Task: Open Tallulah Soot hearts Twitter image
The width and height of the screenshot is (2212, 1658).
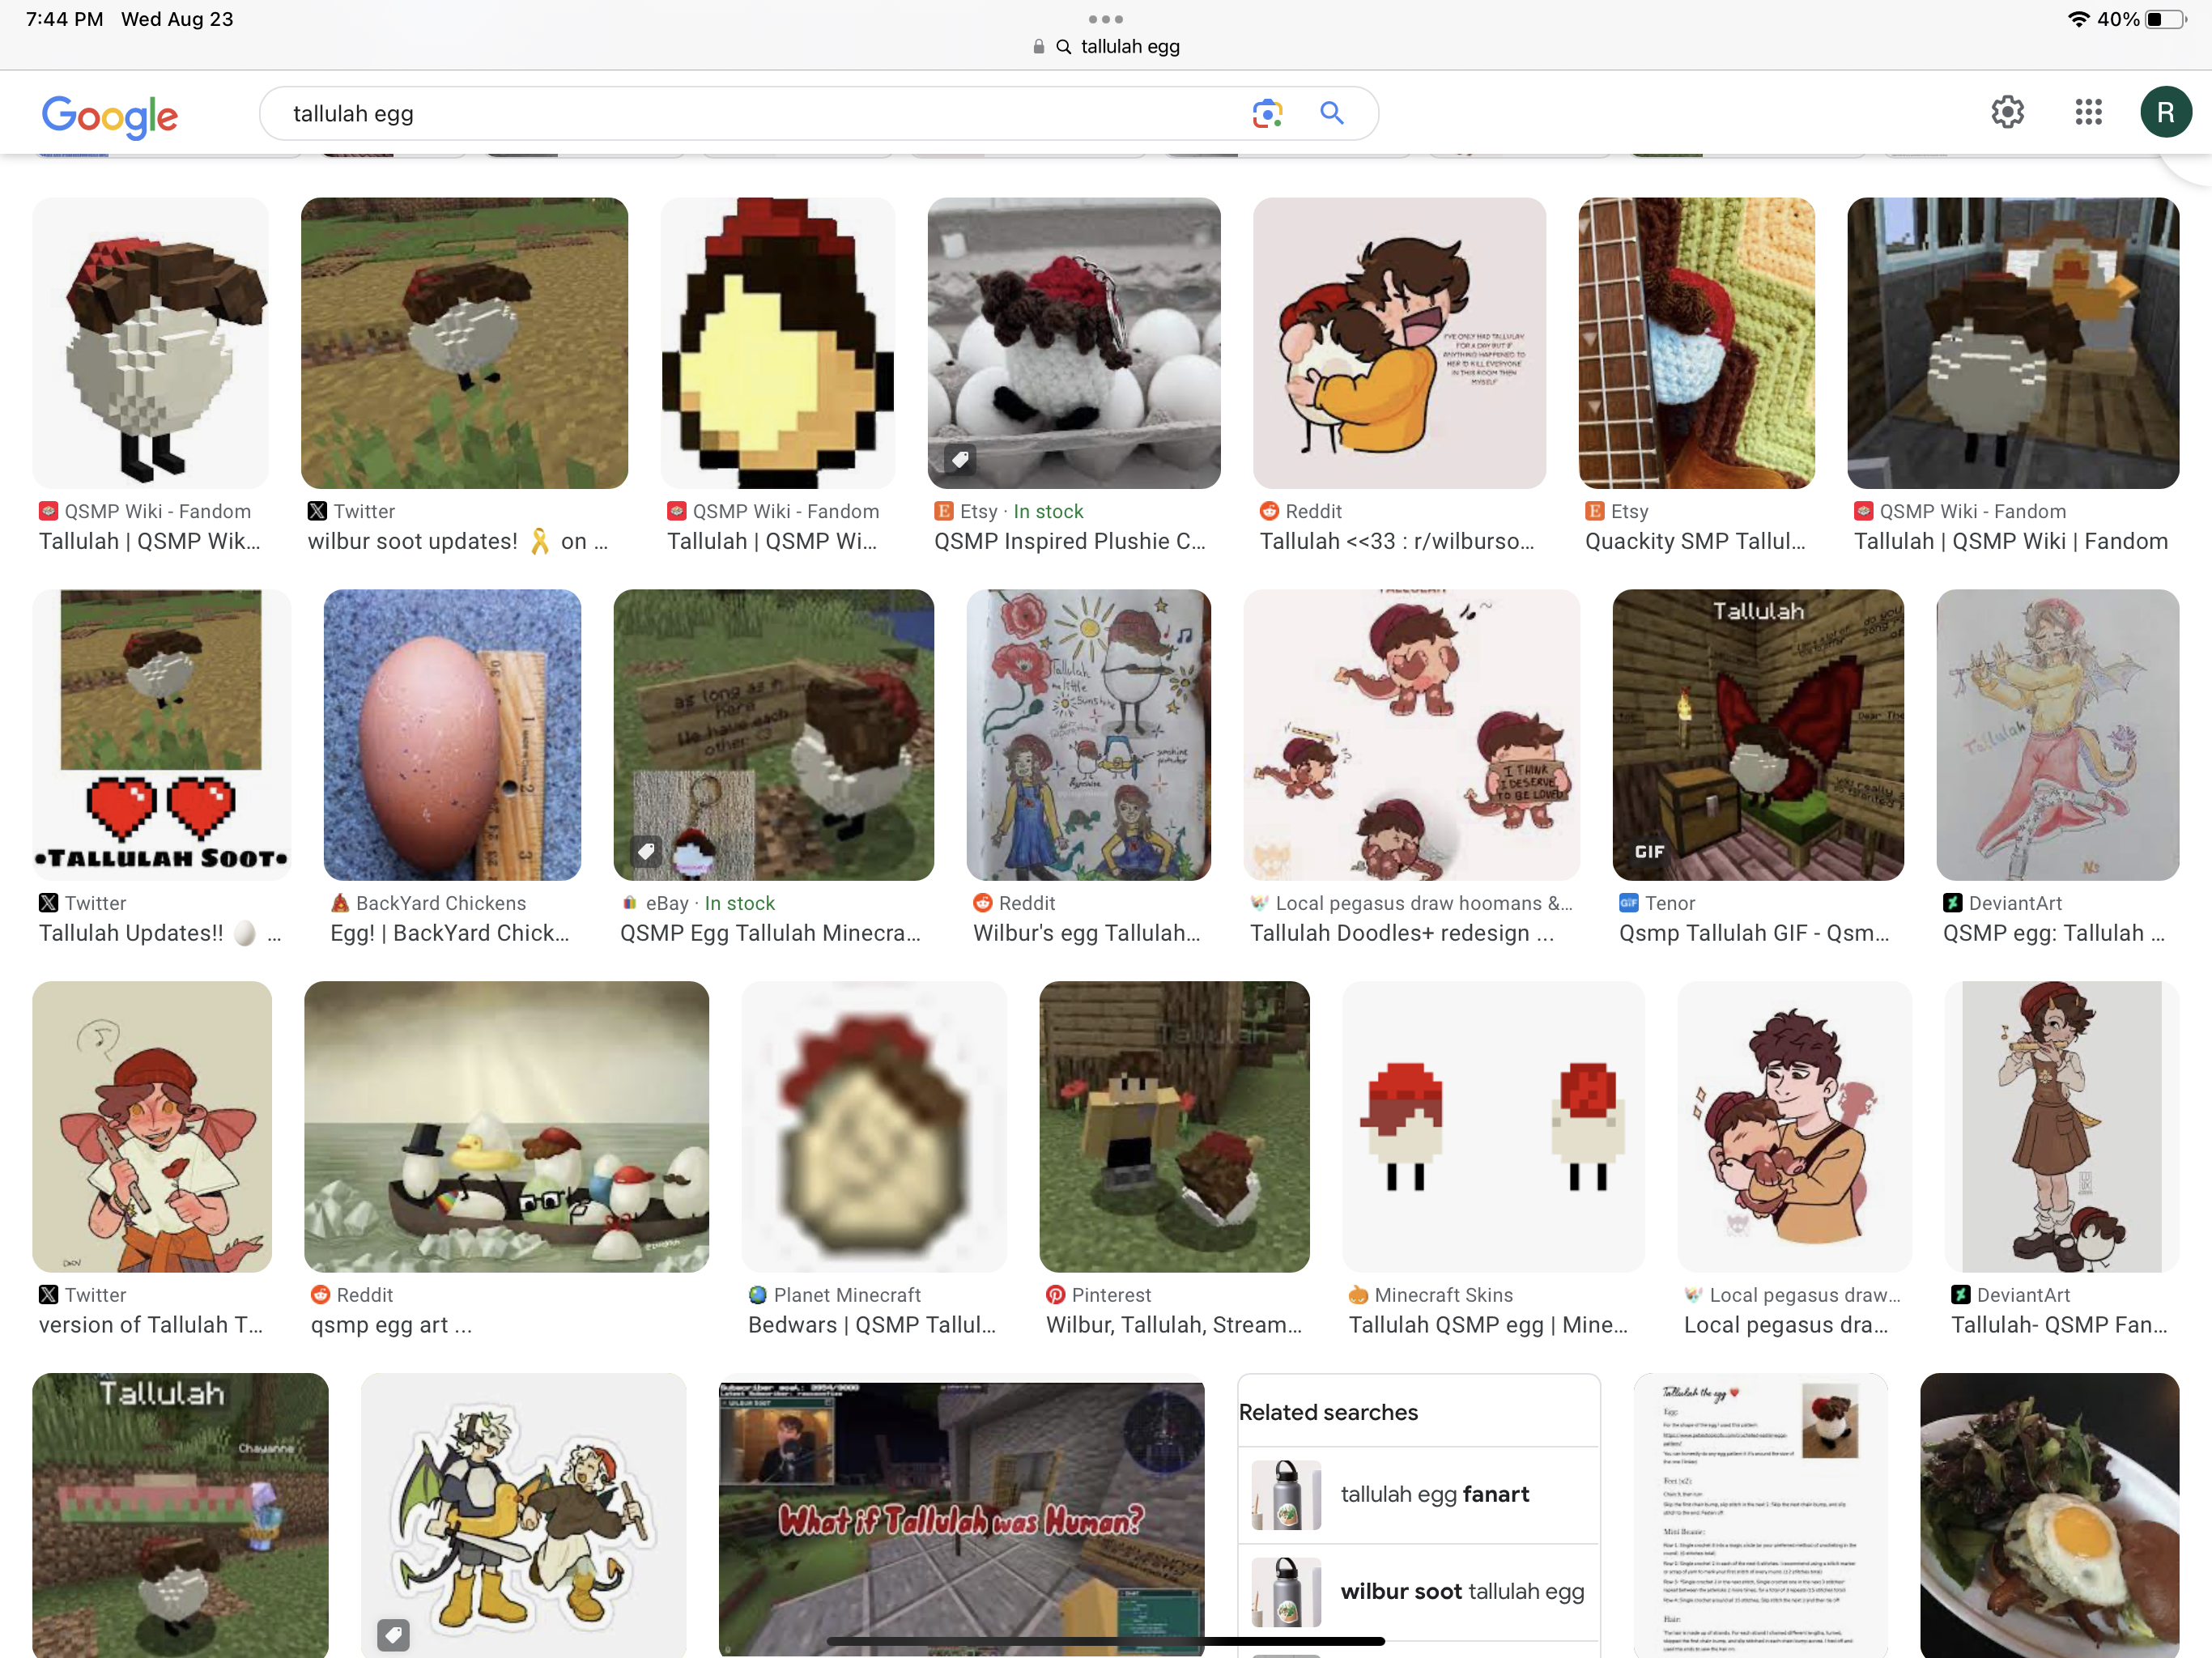Action: click(161, 735)
